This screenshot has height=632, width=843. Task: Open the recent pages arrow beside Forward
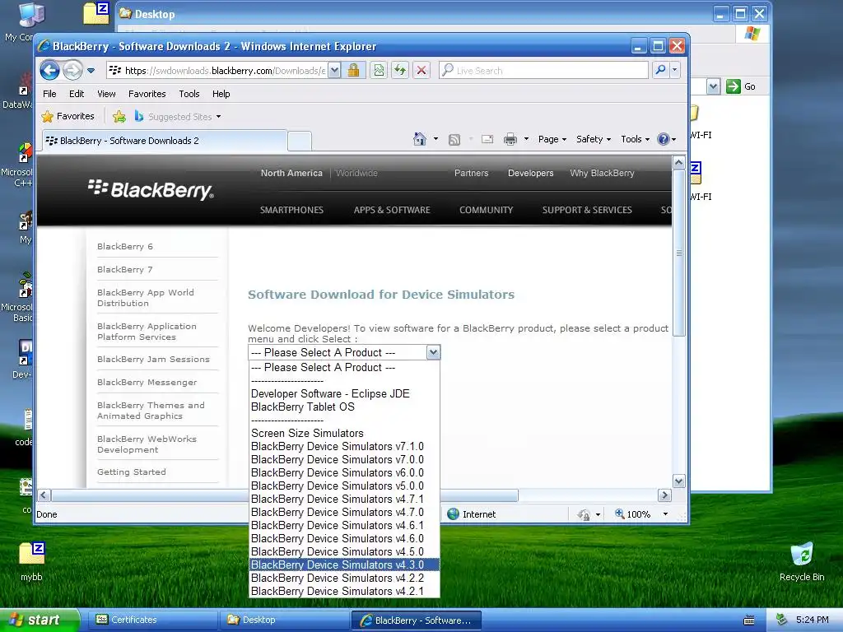91,71
